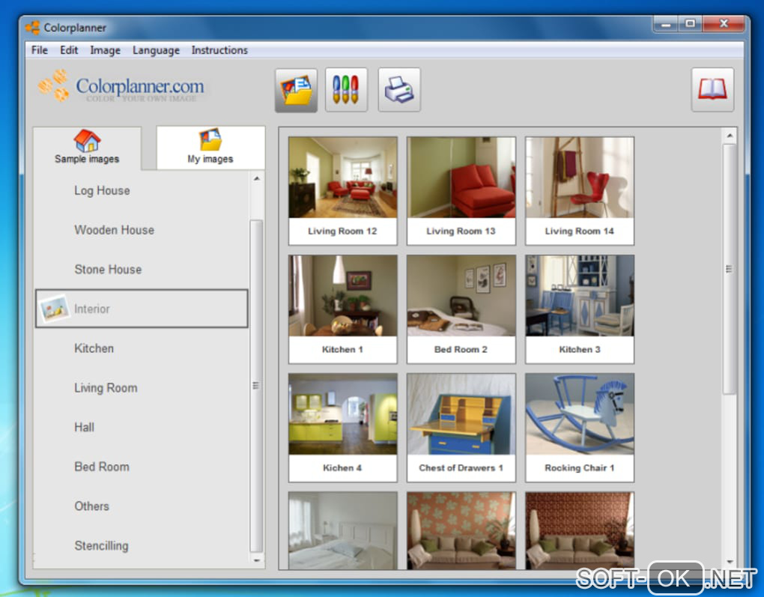
Task: Click the category list scroll-down arrow
Action: (257, 560)
